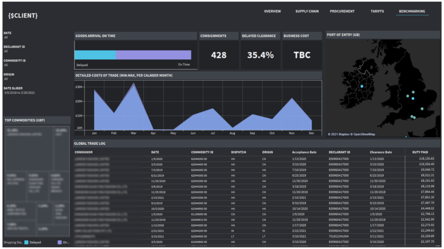444x249 pixels.
Task: Click the Benchmarking tab
Action: (412, 11)
